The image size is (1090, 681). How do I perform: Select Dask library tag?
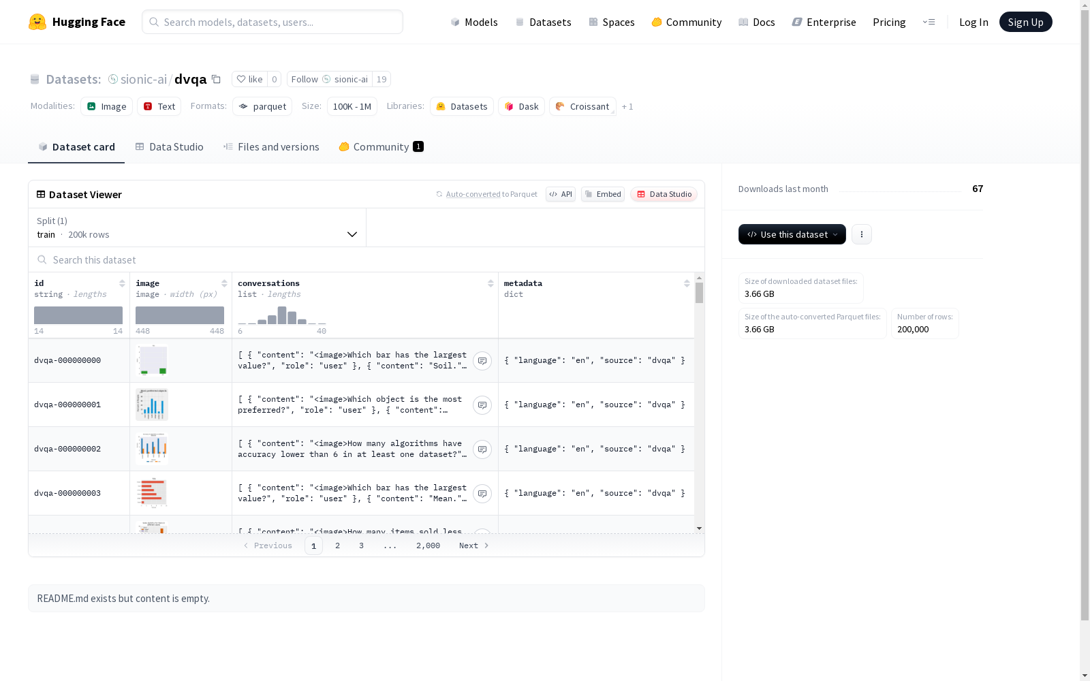521,106
